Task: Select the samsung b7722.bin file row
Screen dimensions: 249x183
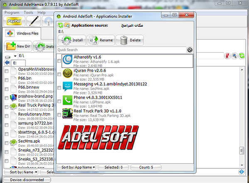Action: tap(29, 125)
